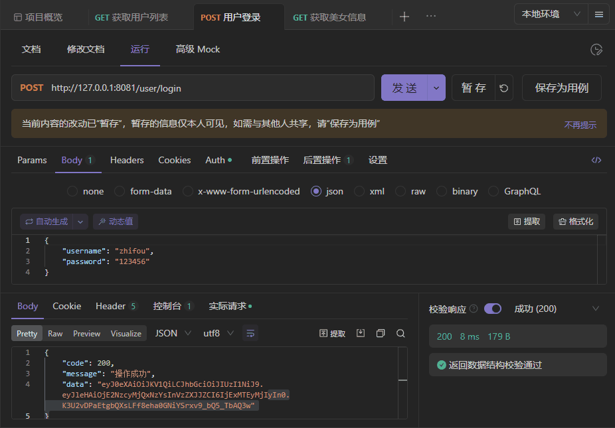
Task: Open the 设置 tab
Action: click(x=378, y=160)
